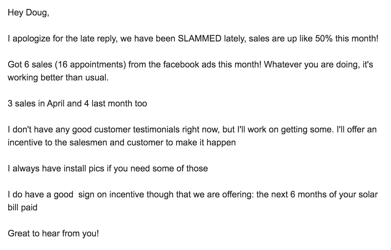Click the phrase 'working better than usual.'
Screen dimensions: 391x250
(58, 77)
